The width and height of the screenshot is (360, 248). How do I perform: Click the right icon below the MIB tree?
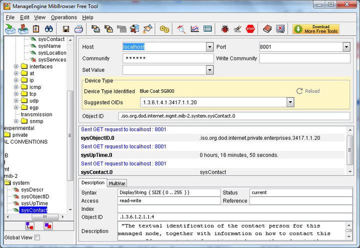tap(48, 226)
